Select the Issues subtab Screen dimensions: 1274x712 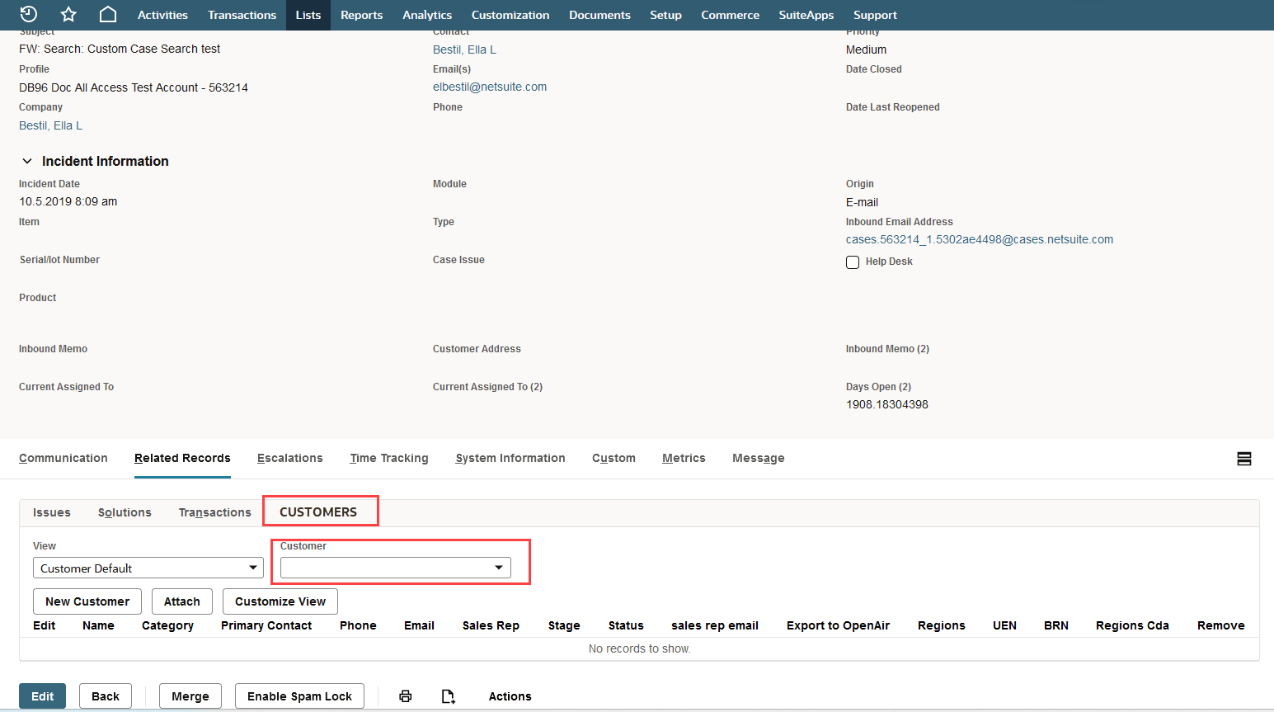pyautogui.click(x=52, y=512)
